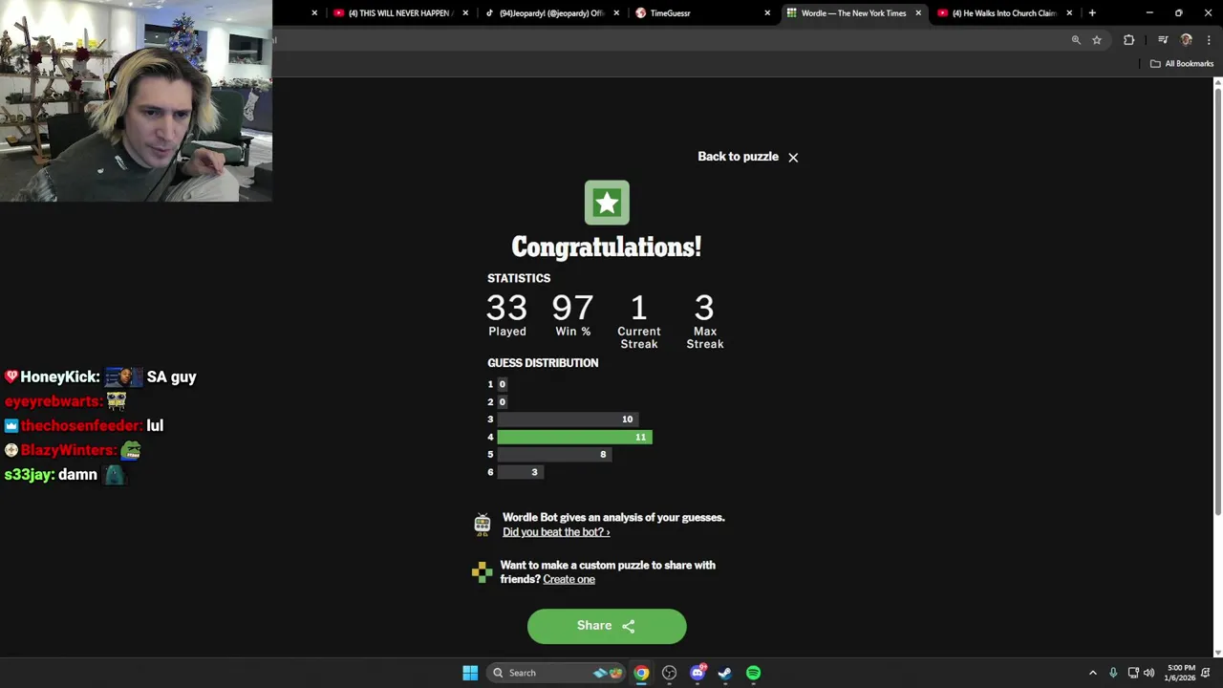Click the guess 3 distribution bar
Viewport: 1223px width, 688px height.
pos(568,419)
